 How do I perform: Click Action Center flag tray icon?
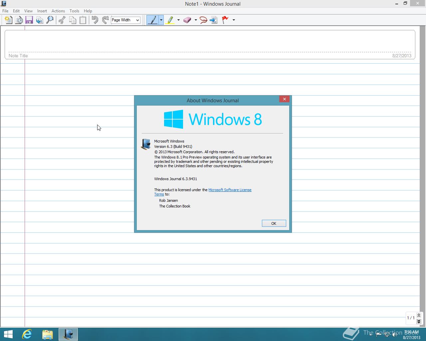pyautogui.click(x=379, y=334)
